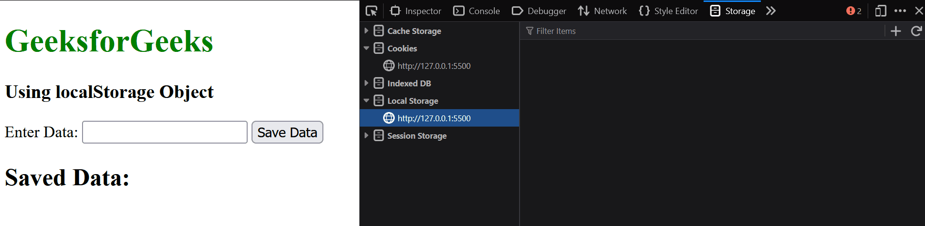Image resolution: width=925 pixels, height=226 pixels.
Task: Collapse the Cookies tree node
Action: pyautogui.click(x=366, y=48)
